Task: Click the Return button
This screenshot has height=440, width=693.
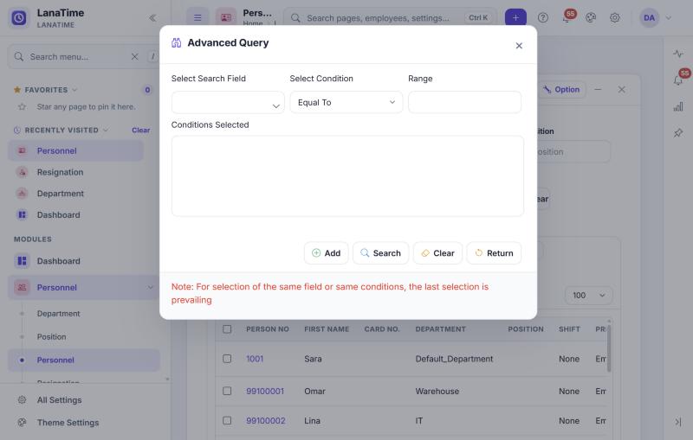Action: click(494, 253)
